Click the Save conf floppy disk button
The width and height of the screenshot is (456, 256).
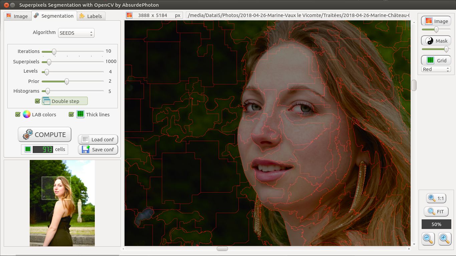pos(98,150)
